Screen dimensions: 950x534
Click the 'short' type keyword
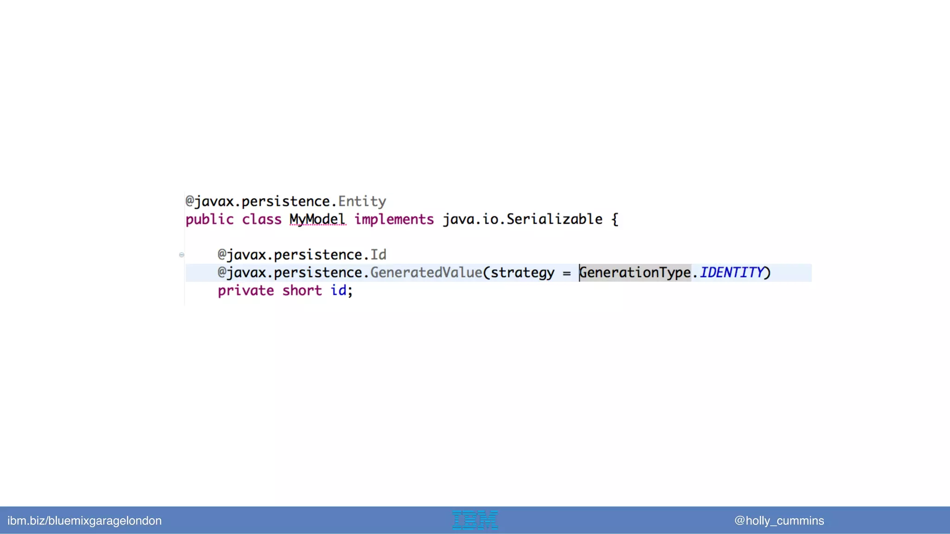click(x=302, y=291)
